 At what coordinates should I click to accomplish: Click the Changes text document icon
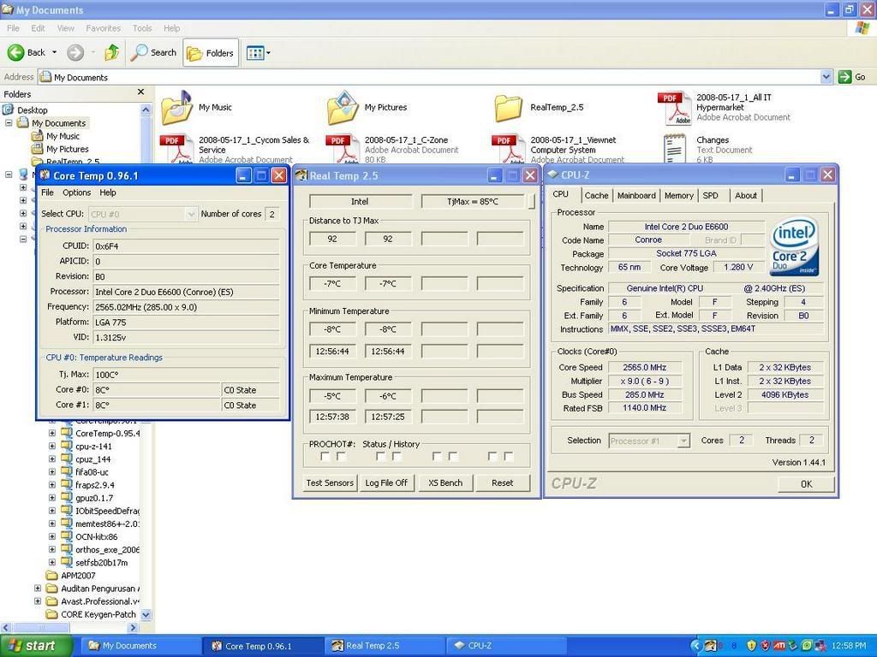(674, 145)
